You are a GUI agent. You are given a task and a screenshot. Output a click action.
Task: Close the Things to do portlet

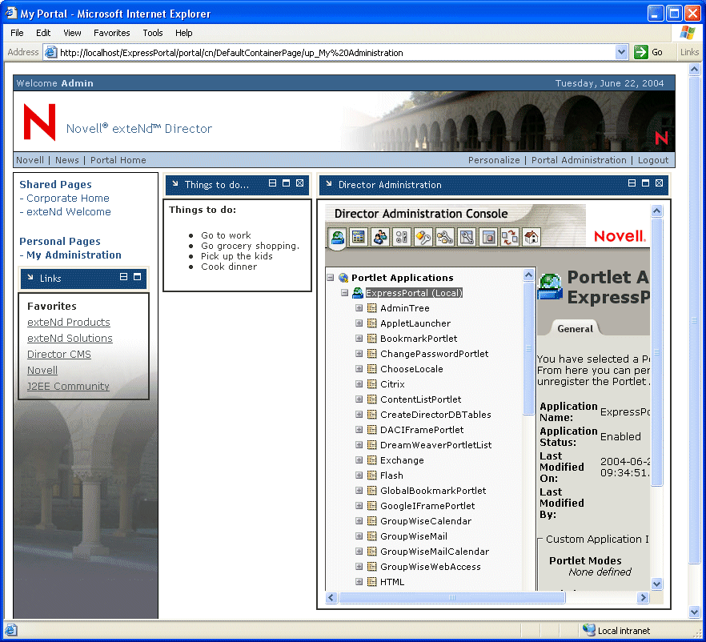(299, 183)
